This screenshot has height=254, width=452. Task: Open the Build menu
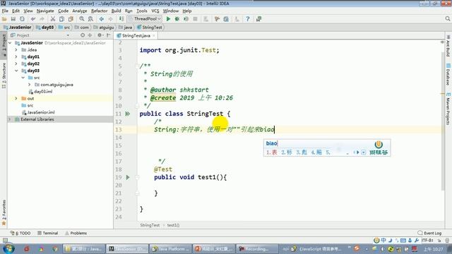[116, 11]
